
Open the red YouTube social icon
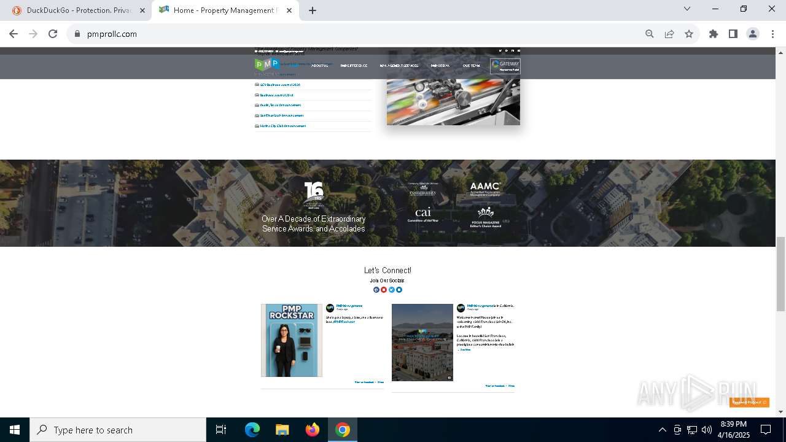(384, 290)
